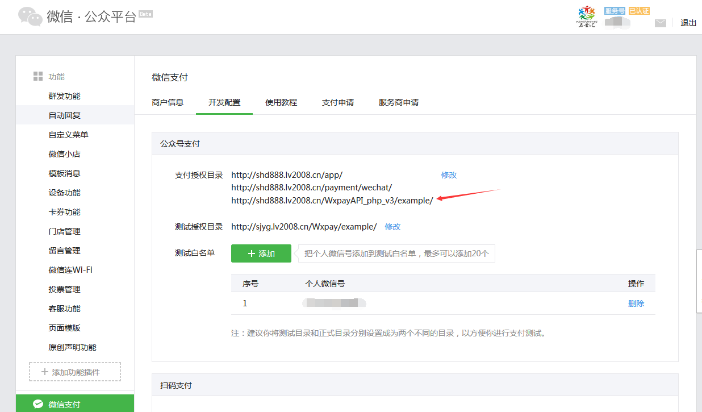Click the 微信支付 check icon in sidebar
Image resolution: width=702 pixels, height=412 pixels.
[x=38, y=405]
